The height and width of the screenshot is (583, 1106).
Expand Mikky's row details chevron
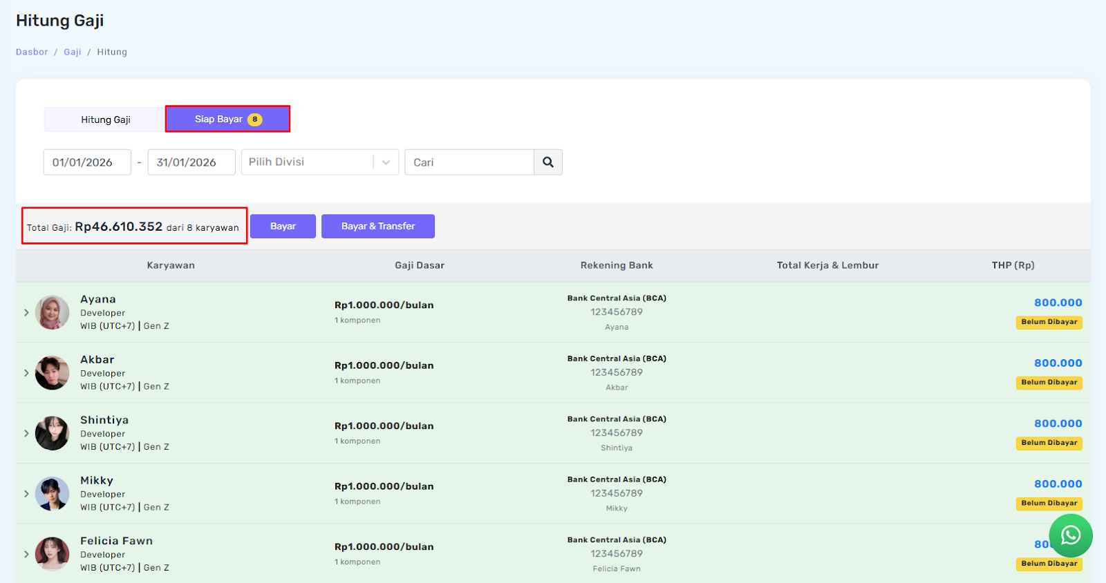(26, 494)
